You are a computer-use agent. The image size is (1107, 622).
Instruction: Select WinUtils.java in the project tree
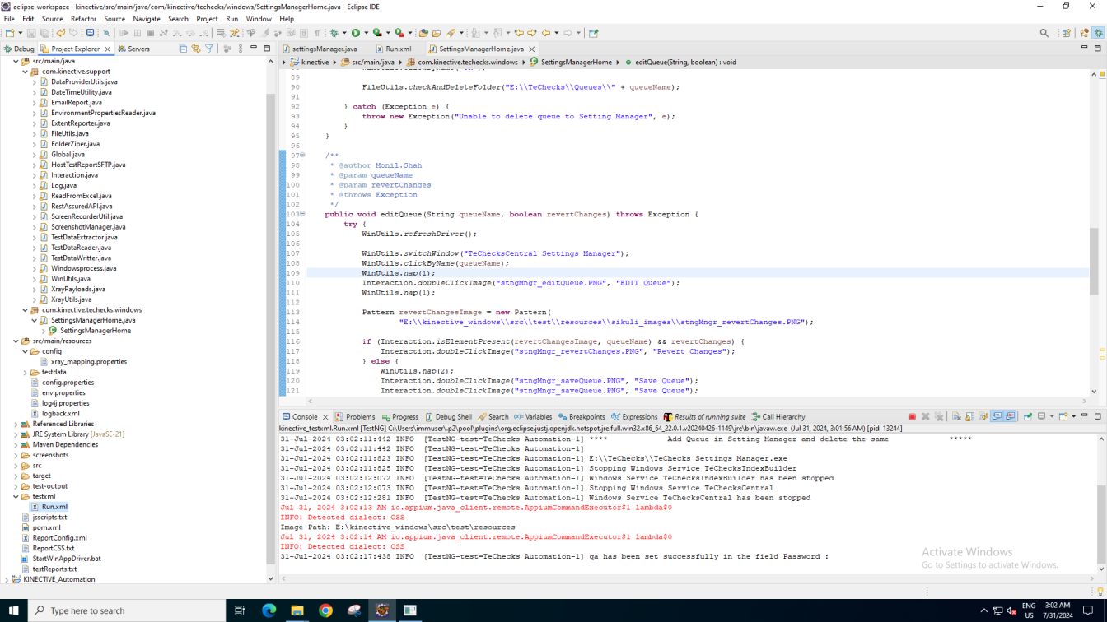71,279
